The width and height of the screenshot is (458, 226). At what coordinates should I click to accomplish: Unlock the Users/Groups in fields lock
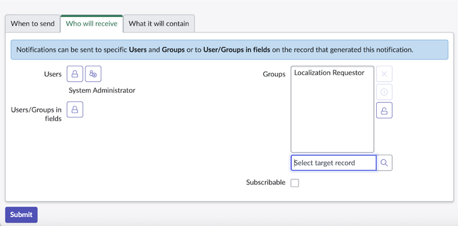75,109
